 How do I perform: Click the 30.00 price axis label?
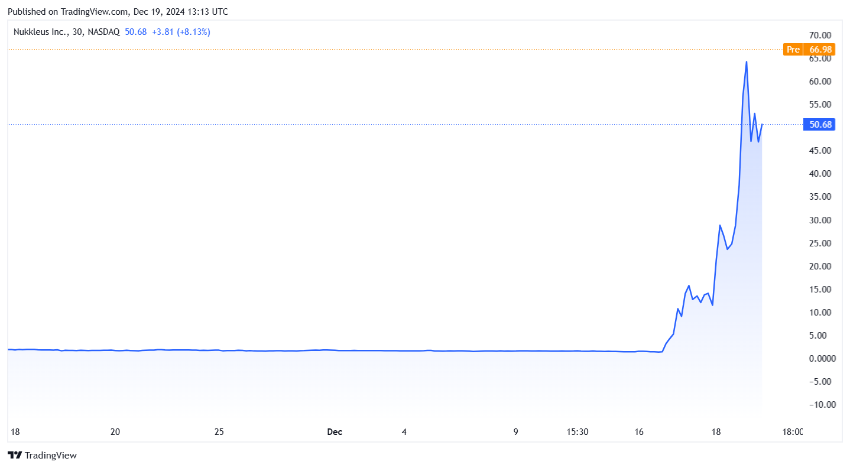point(819,220)
